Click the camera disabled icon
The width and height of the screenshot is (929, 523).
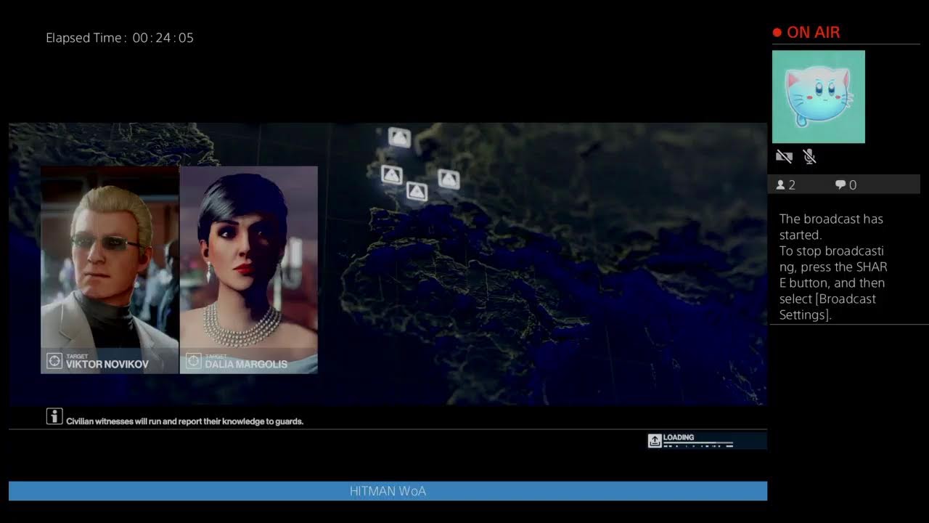pos(784,156)
